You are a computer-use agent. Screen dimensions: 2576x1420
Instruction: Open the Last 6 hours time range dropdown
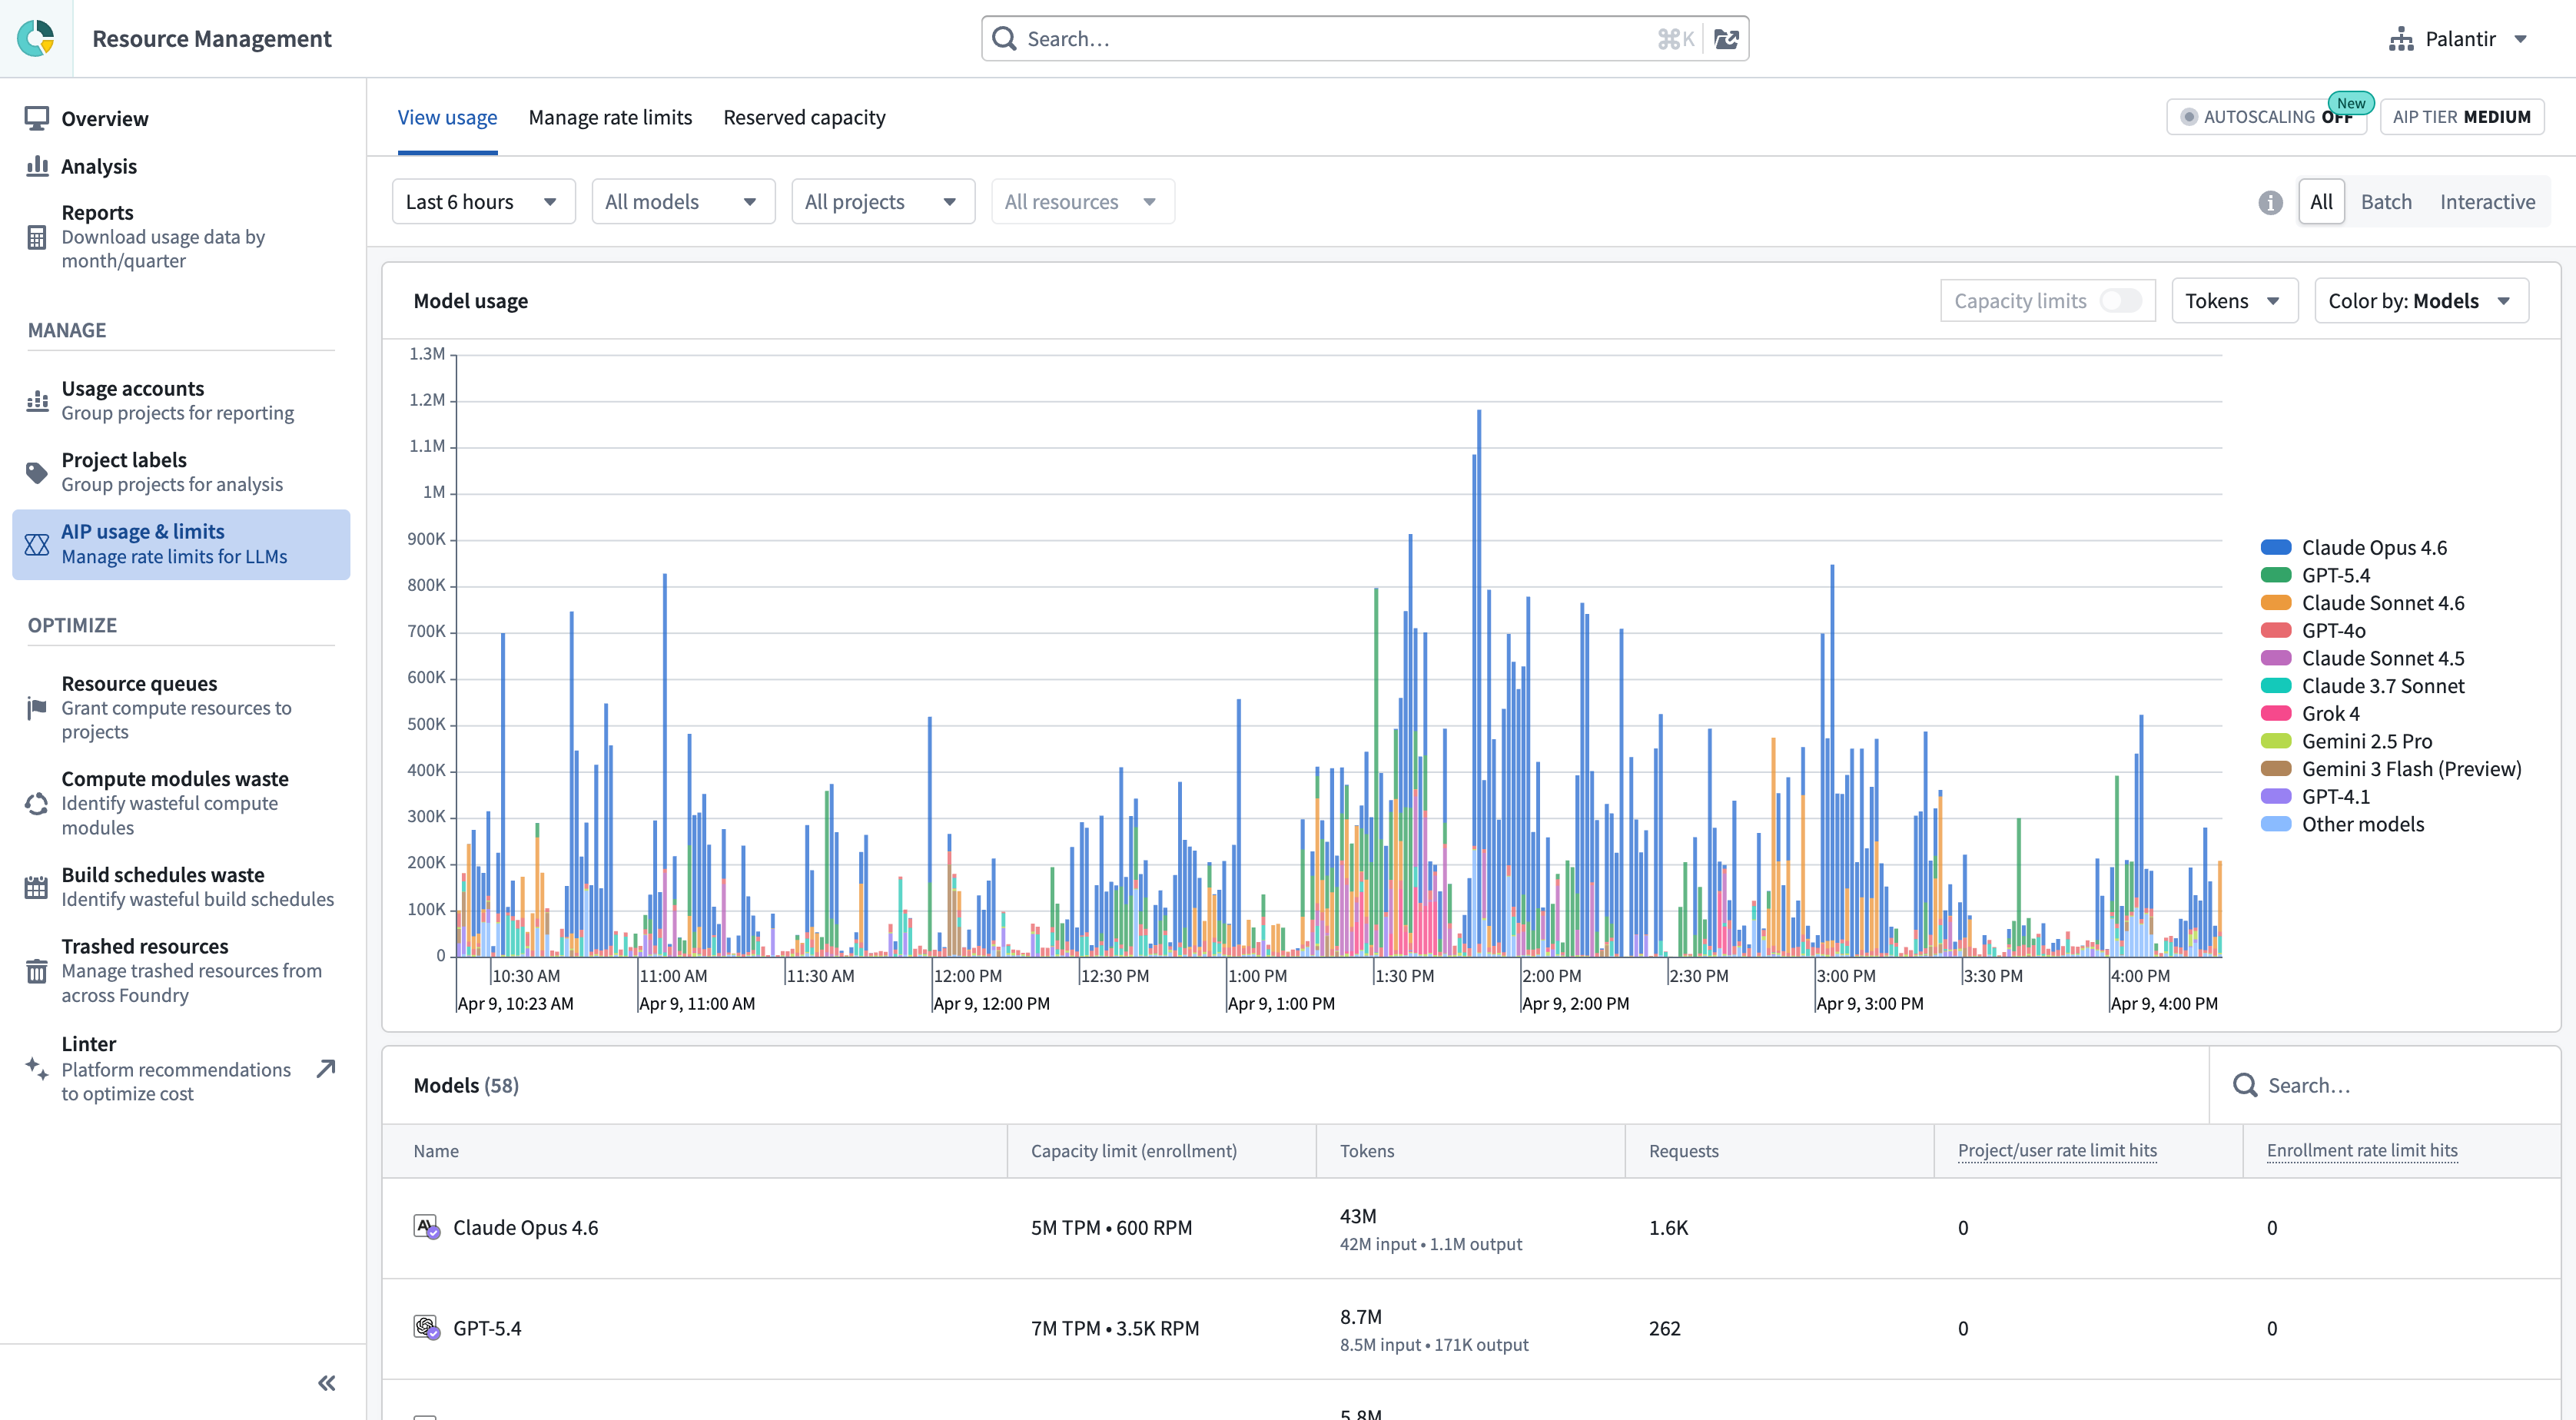pos(483,202)
